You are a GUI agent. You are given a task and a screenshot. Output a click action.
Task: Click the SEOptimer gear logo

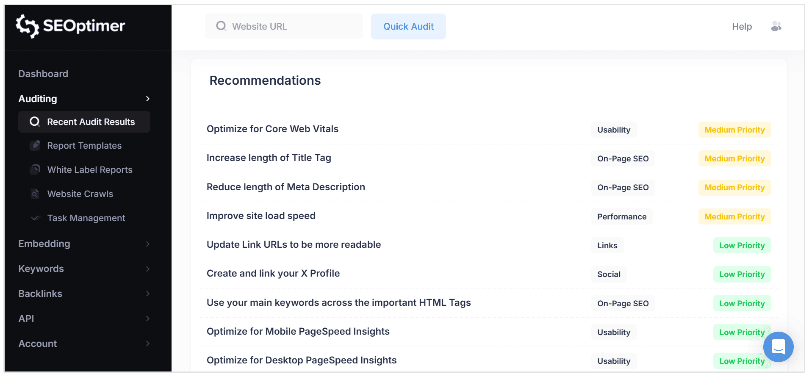click(x=26, y=26)
